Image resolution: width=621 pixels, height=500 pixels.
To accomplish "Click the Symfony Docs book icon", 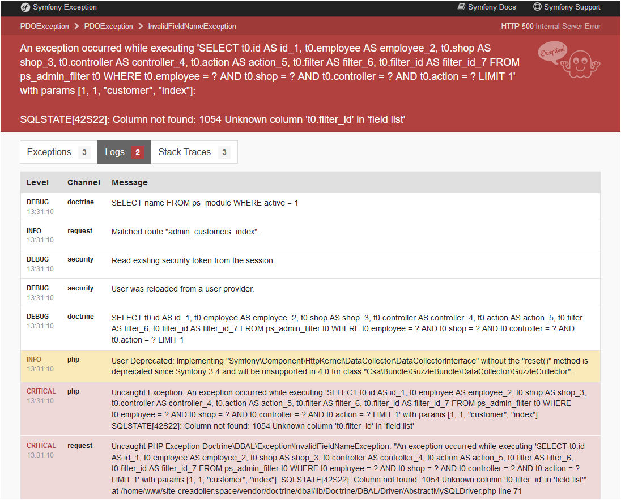I will tap(461, 7).
